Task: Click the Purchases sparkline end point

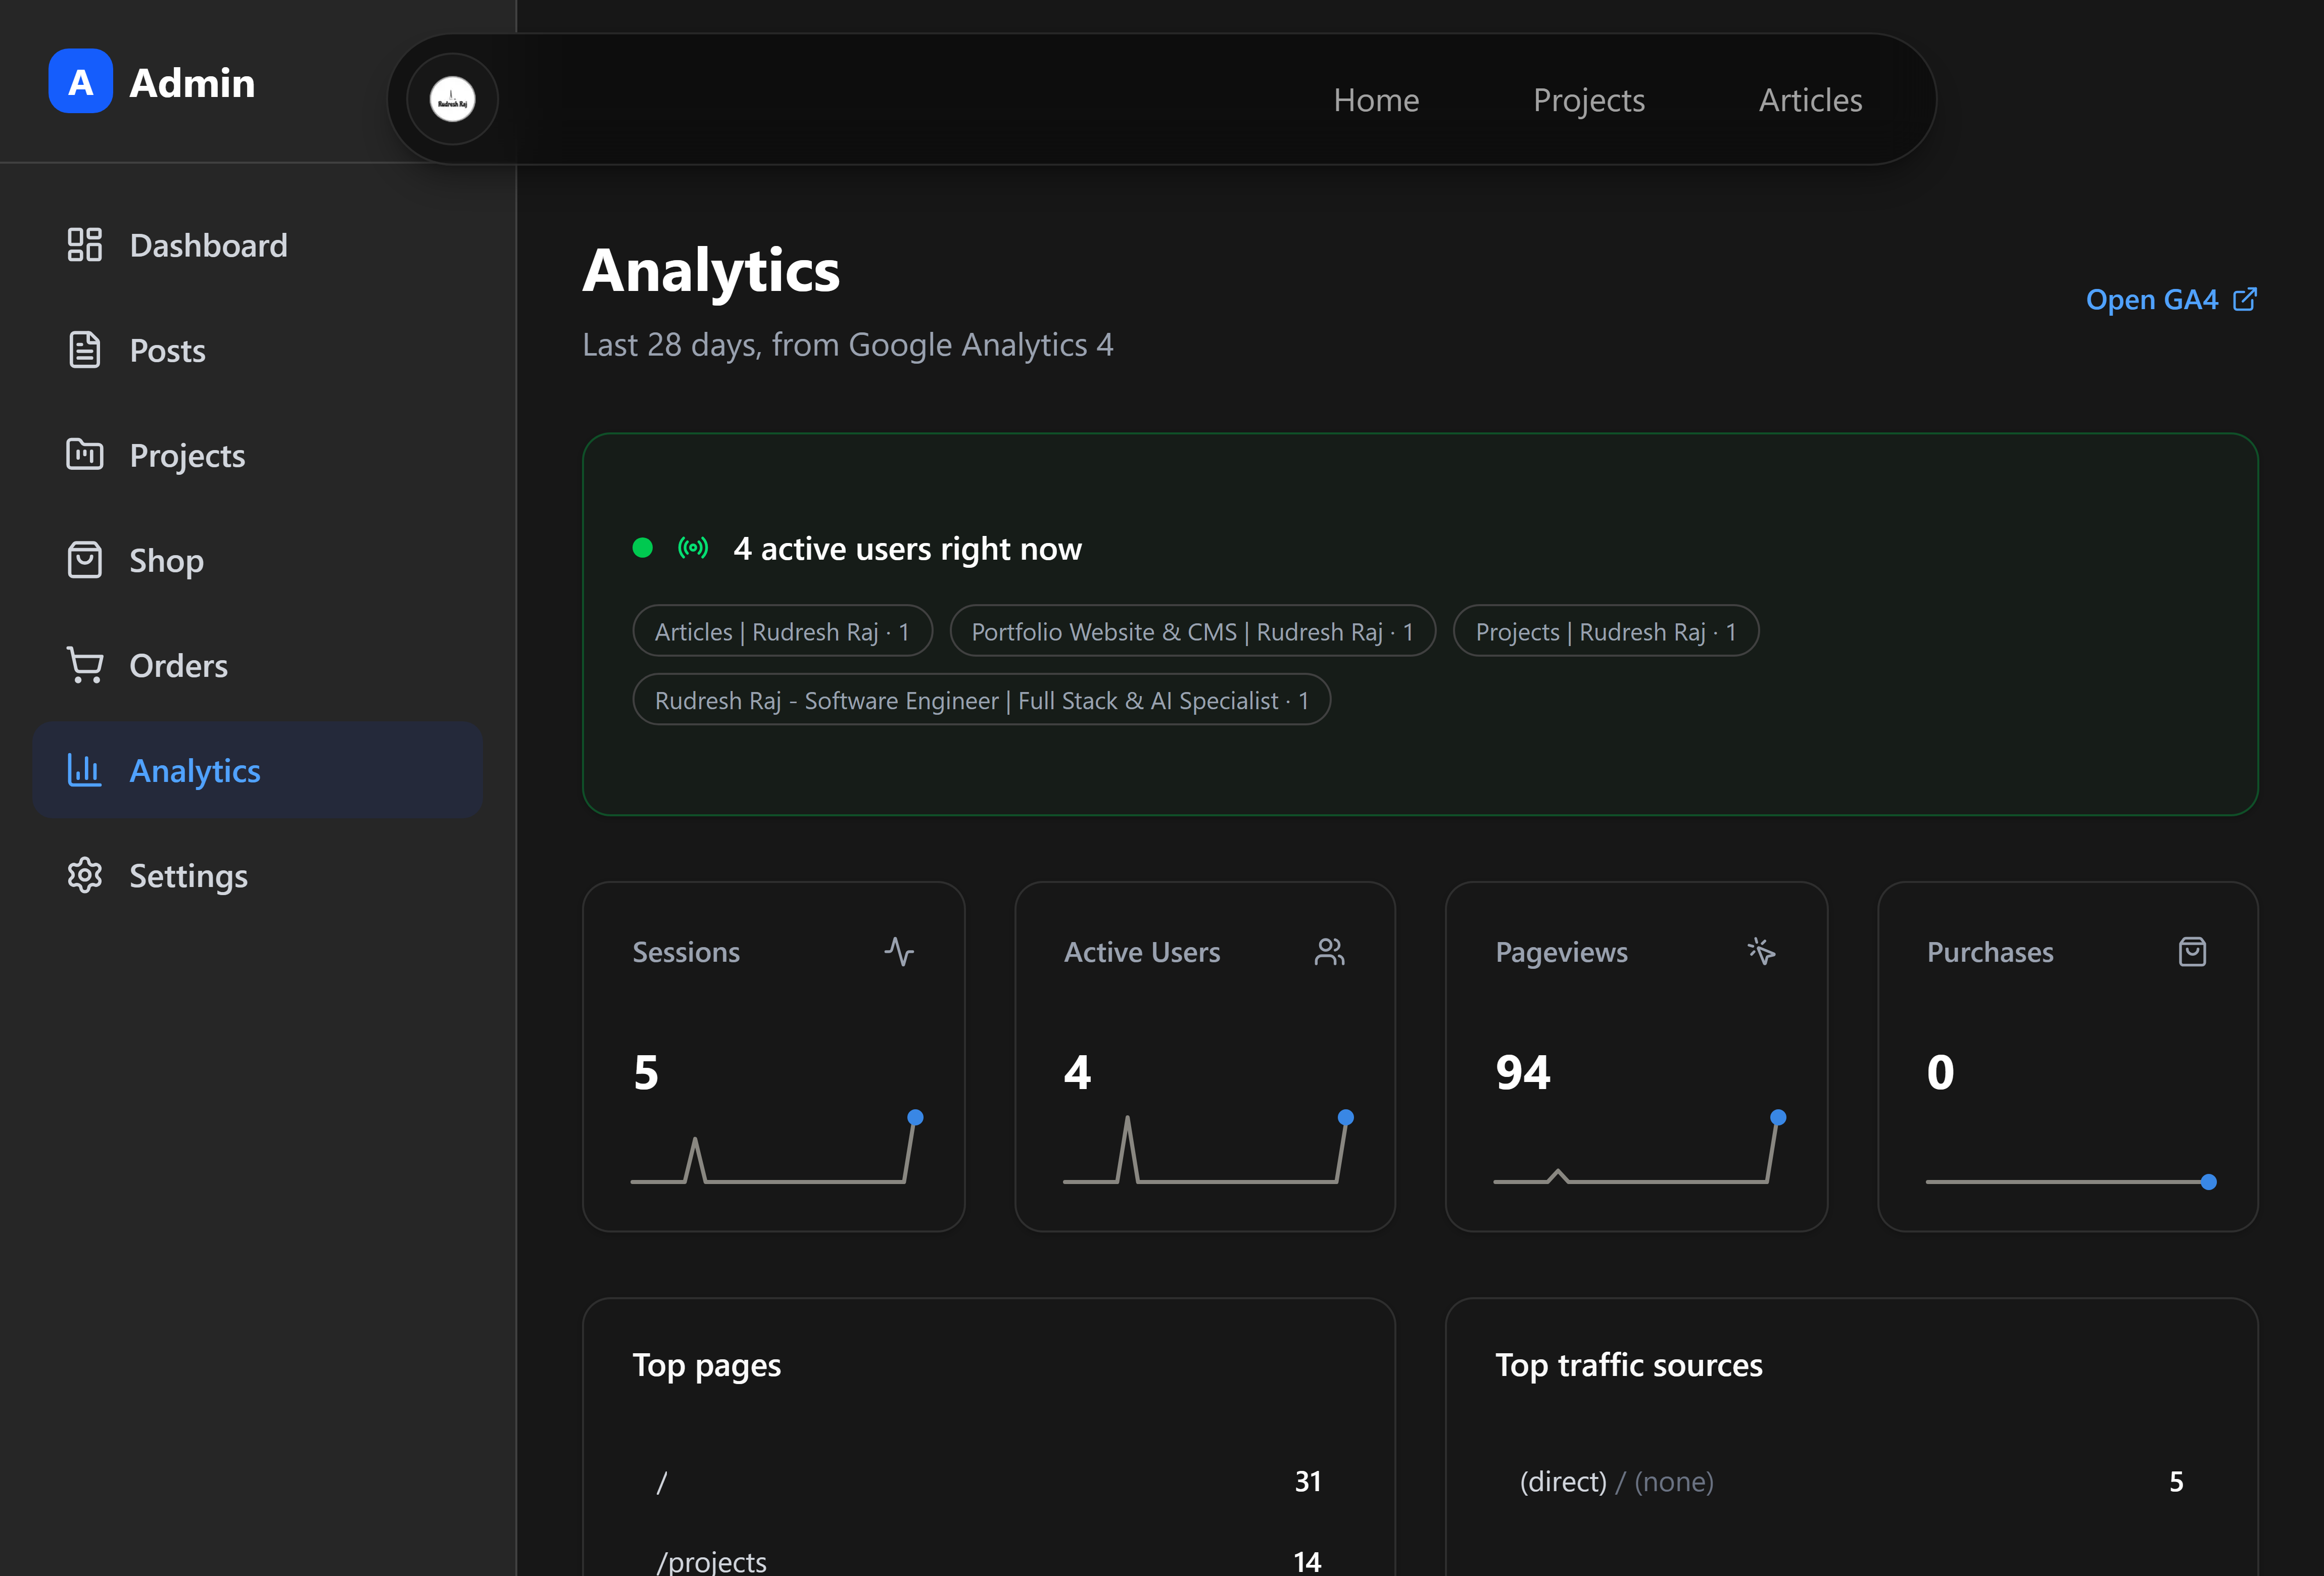Action: pyautogui.click(x=2208, y=1182)
